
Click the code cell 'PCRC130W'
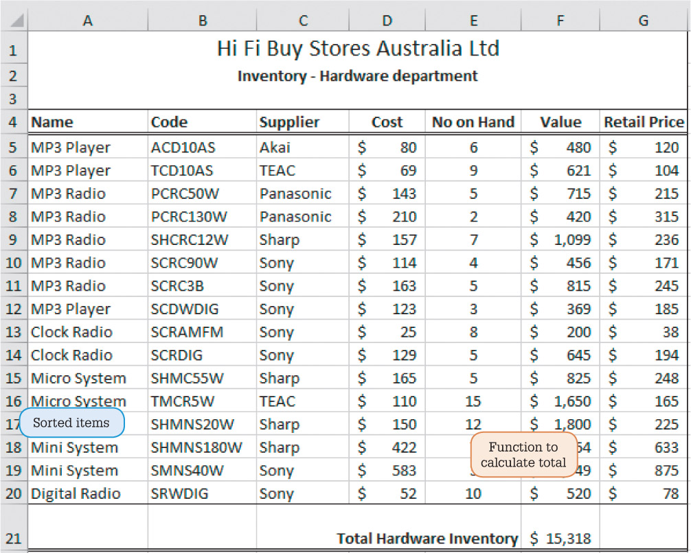click(202, 217)
